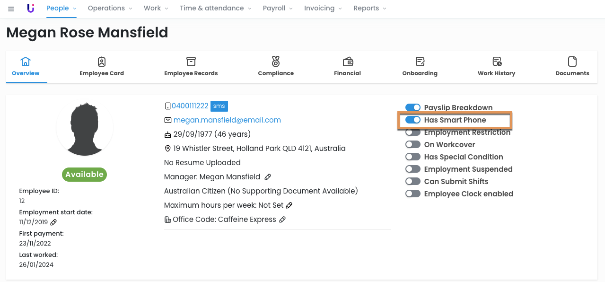Go to the Documents tab
The height and width of the screenshot is (282, 605).
point(572,66)
